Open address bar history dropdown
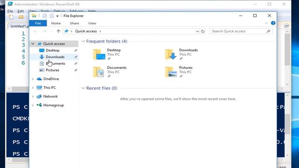Viewport: 299px width, 168px height. 197,31
